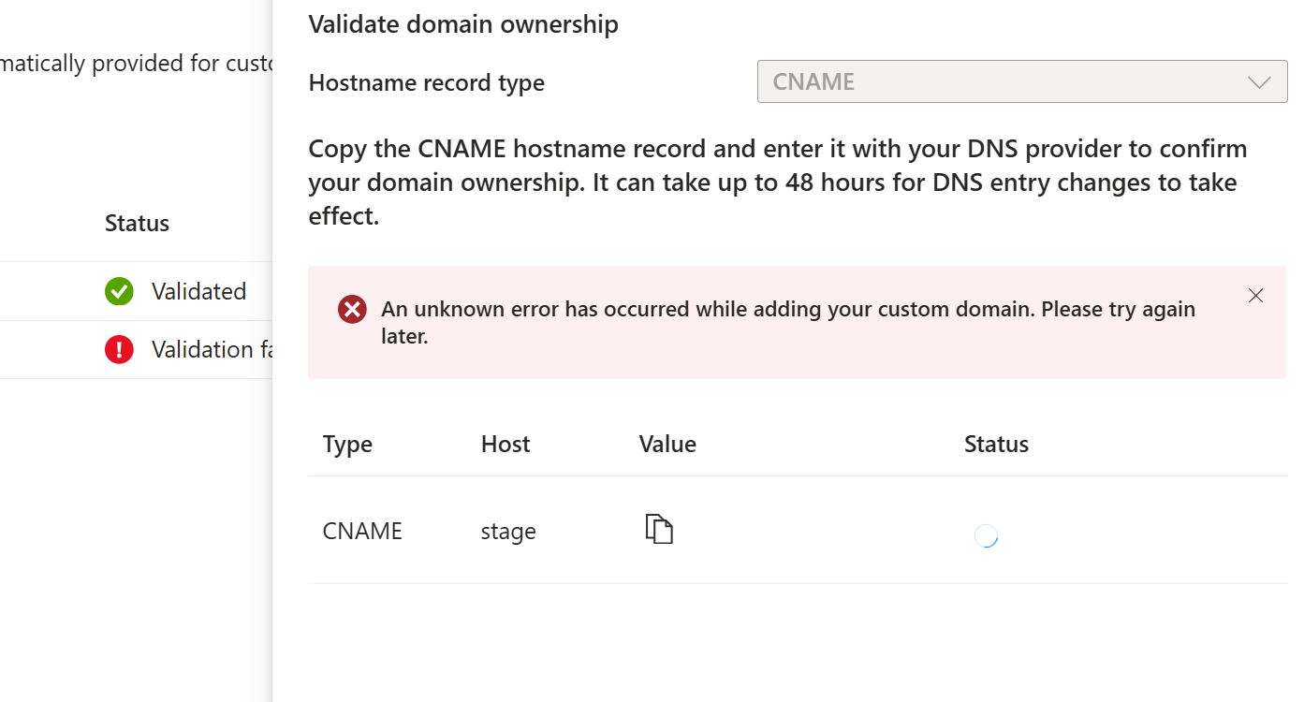Dismiss the unknown error banner
The image size is (1304, 702).
click(x=1256, y=296)
